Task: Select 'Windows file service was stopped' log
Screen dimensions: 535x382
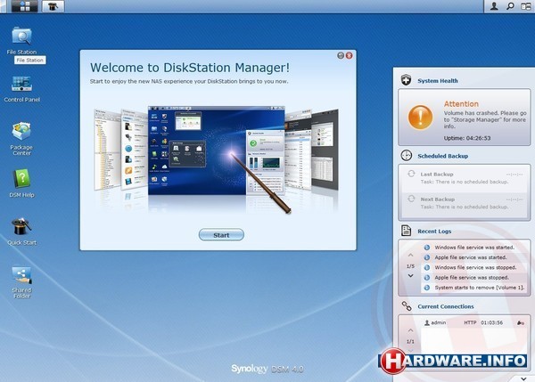Action: (474, 267)
